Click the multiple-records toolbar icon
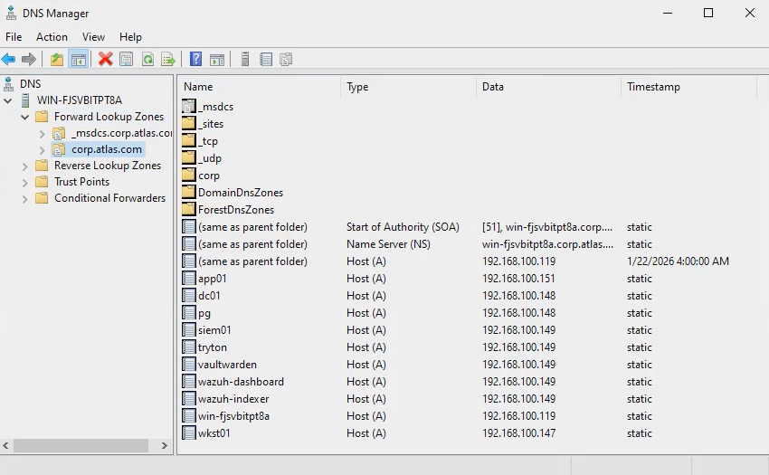769x475 pixels. [286, 60]
